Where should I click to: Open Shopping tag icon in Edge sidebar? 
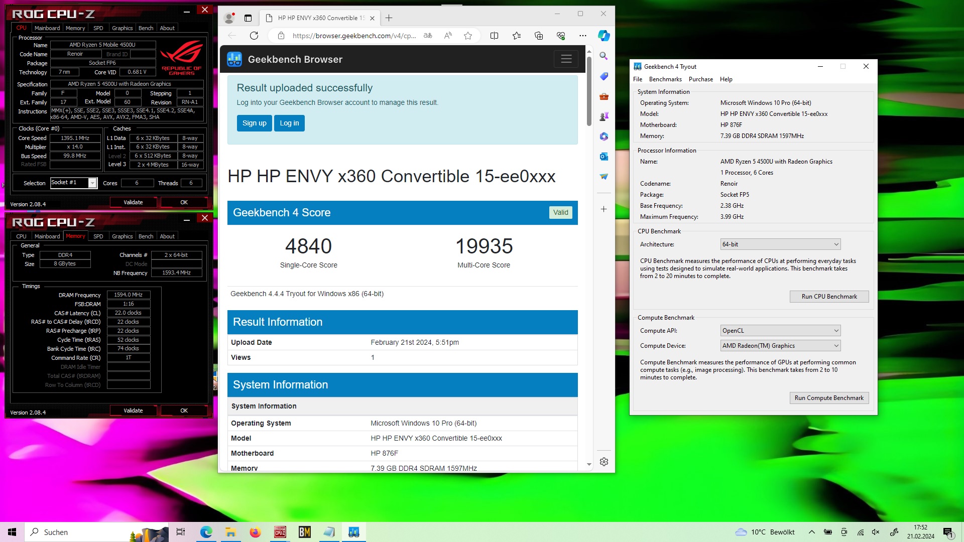coord(604,76)
